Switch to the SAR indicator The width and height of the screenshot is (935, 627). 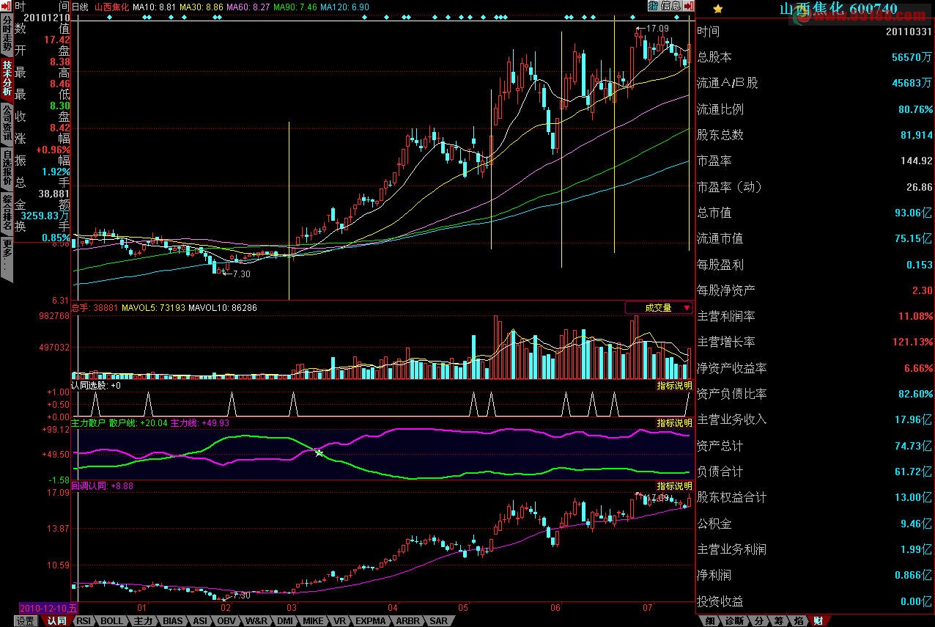coord(438,620)
